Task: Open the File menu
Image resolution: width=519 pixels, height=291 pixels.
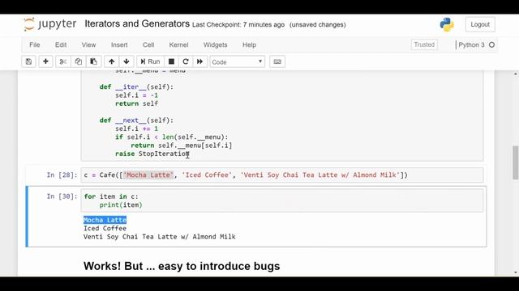Action: point(34,45)
